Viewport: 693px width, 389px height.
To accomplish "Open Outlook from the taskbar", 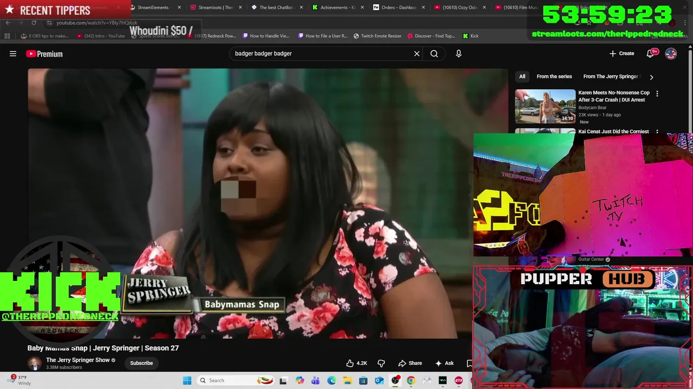I will [379, 380].
